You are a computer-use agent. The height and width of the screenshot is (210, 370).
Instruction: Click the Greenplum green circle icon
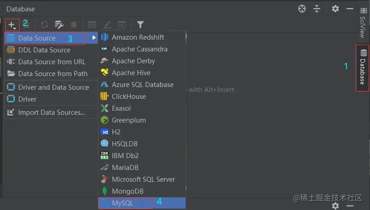(104, 120)
